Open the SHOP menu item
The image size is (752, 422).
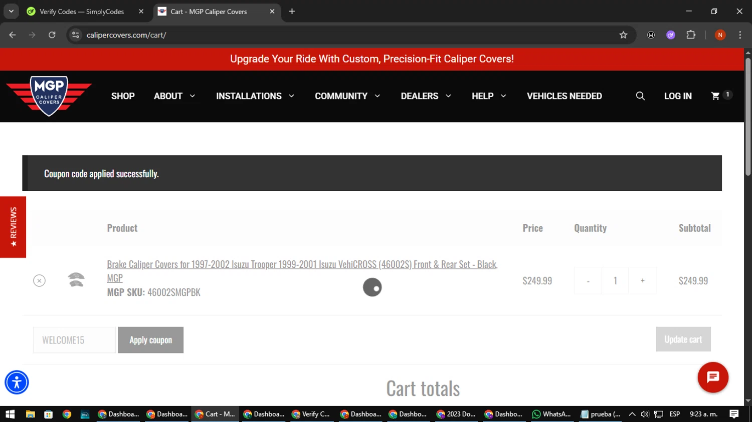123,96
